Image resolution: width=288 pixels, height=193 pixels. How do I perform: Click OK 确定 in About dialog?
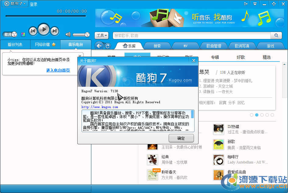(x=181, y=138)
